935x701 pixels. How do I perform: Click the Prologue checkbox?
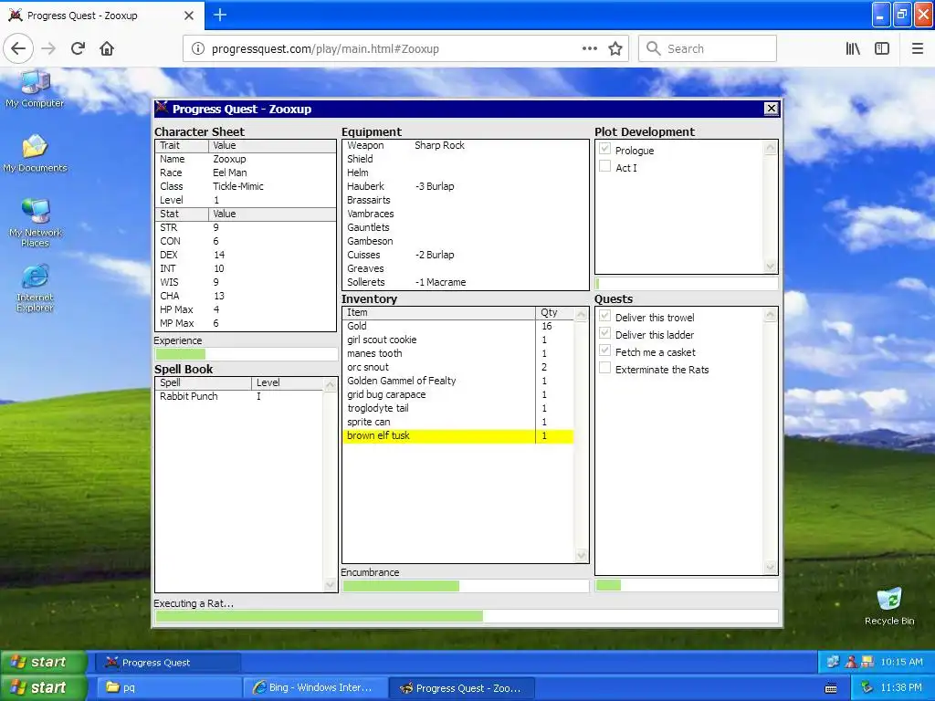(x=604, y=149)
